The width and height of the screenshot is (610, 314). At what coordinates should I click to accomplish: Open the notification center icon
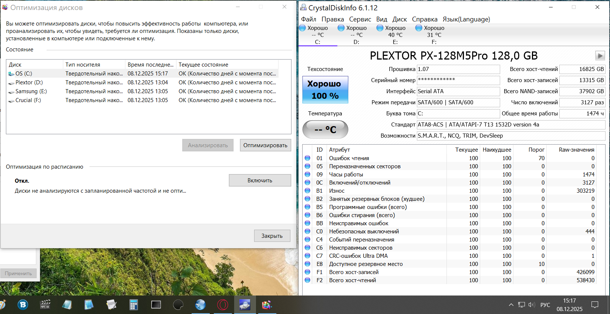point(595,305)
